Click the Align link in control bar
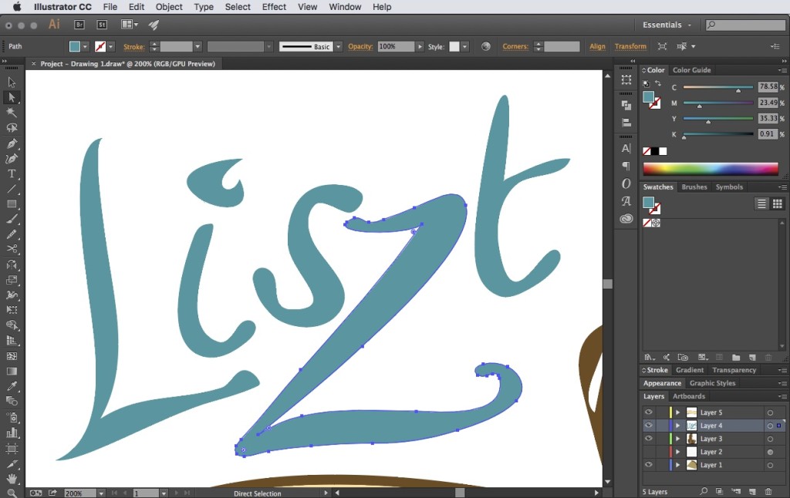Viewport: 790px width, 498px height. tap(598, 46)
